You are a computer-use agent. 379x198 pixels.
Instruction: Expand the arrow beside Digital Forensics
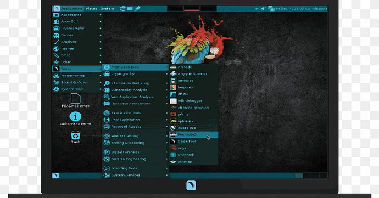pos(167,152)
